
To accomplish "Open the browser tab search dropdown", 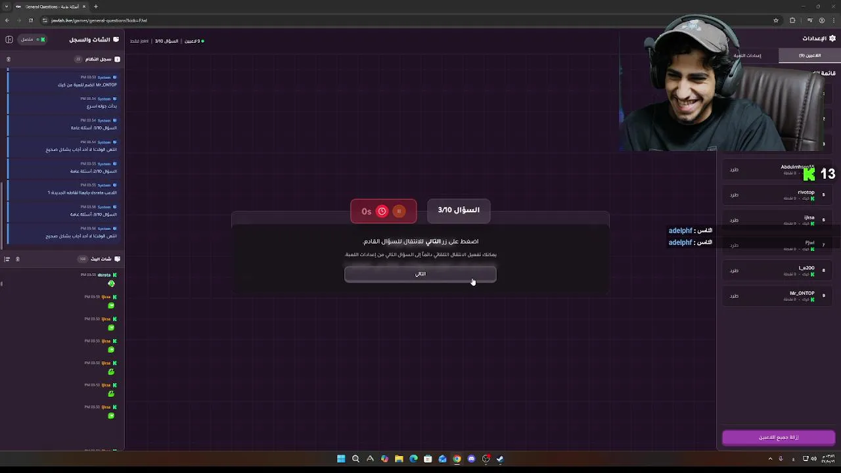I will [6, 7].
